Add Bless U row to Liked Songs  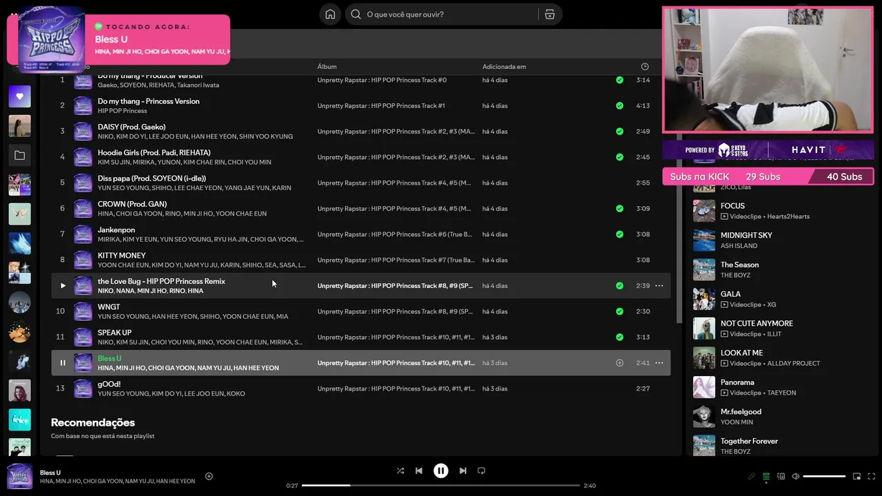[619, 363]
